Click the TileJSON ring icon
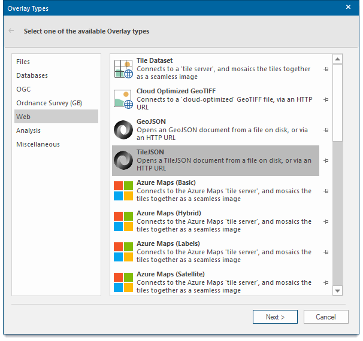 123,160
